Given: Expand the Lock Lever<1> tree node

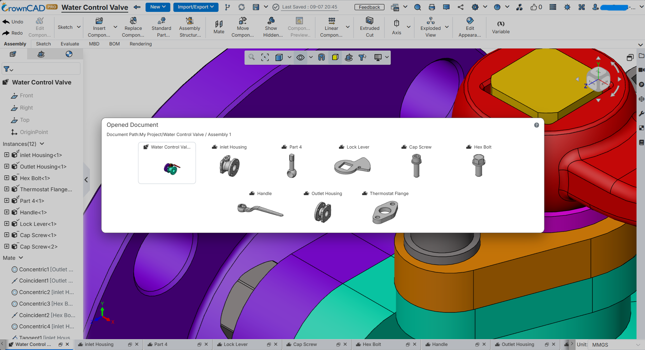Looking at the screenshot, I should (x=6, y=223).
